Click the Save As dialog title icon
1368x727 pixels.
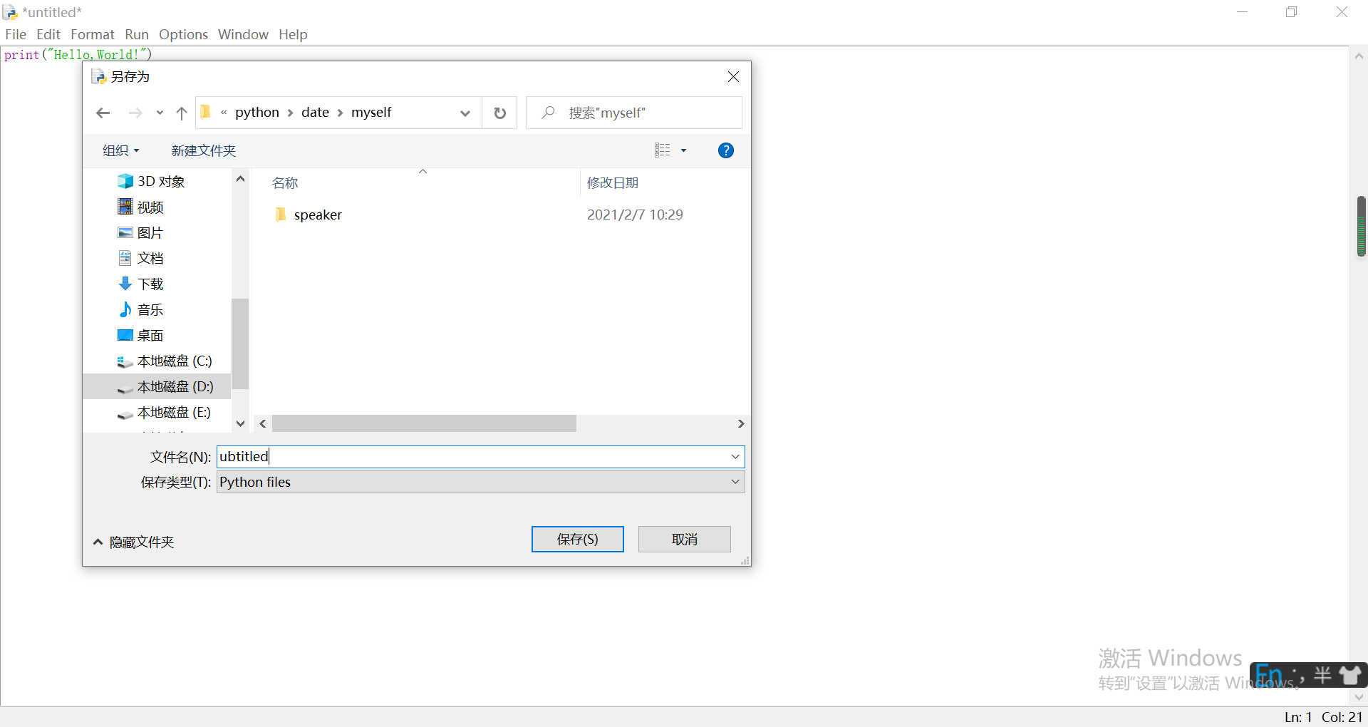pyautogui.click(x=98, y=77)
